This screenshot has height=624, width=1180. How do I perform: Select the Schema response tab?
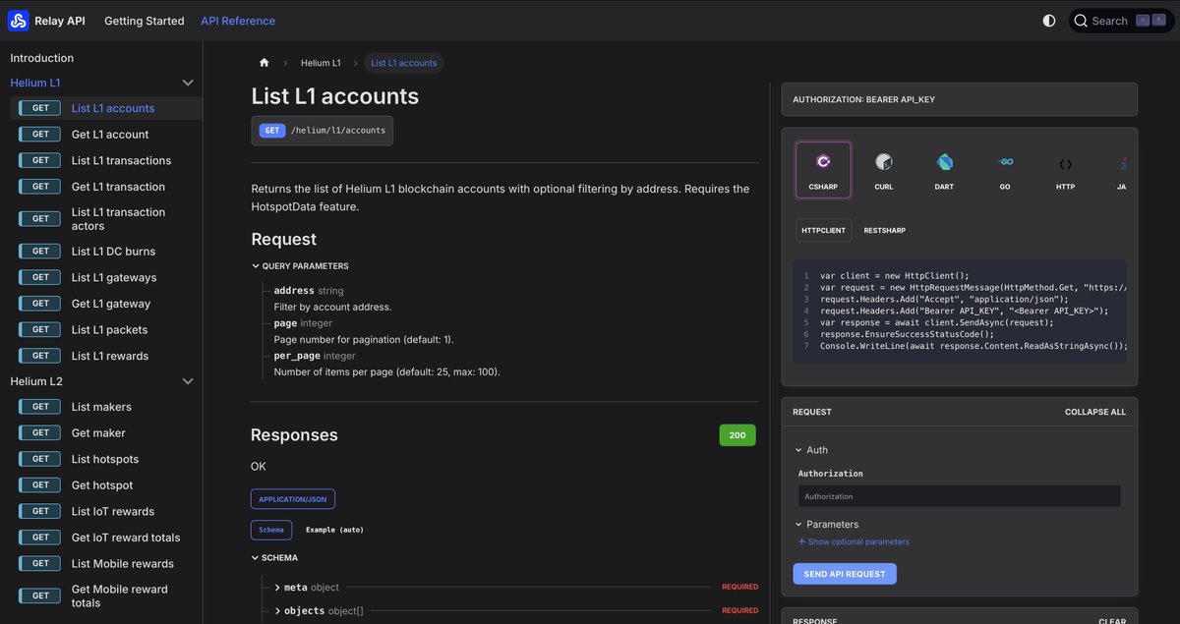click(x=271, y=530)
